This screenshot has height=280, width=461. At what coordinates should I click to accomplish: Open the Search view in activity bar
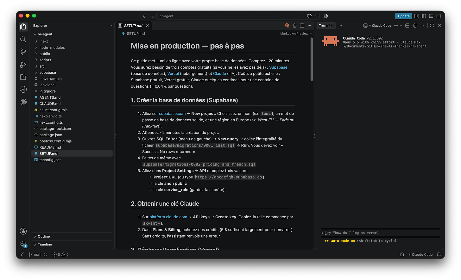[23, 39]
